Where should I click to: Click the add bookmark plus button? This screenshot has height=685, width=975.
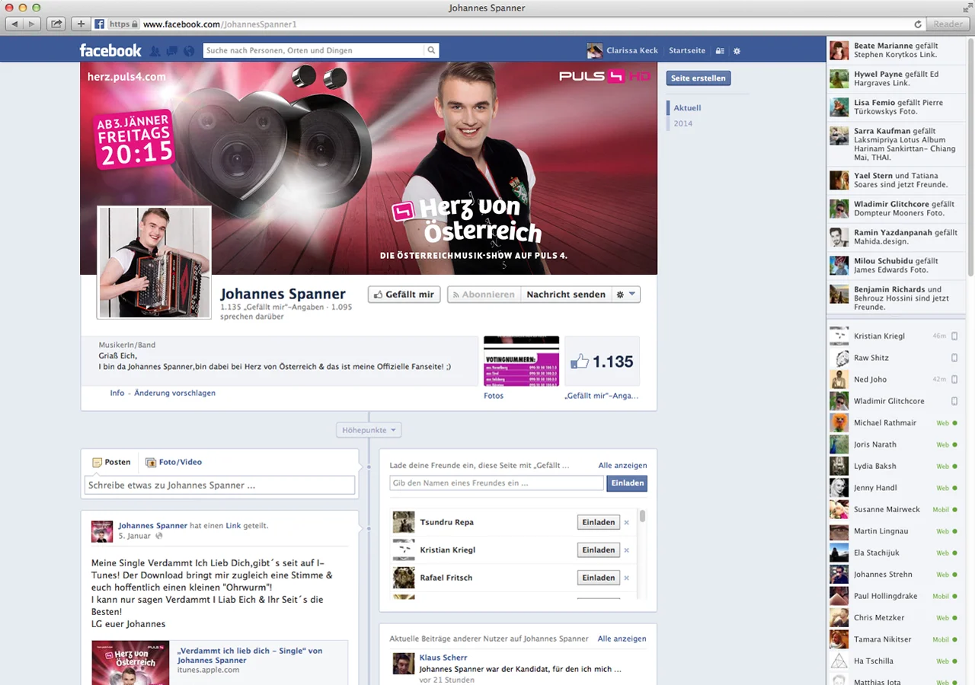pos(81,24)
